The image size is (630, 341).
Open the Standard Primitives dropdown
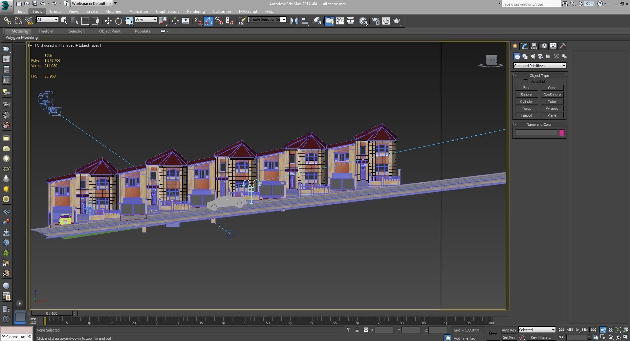[540, 66]
